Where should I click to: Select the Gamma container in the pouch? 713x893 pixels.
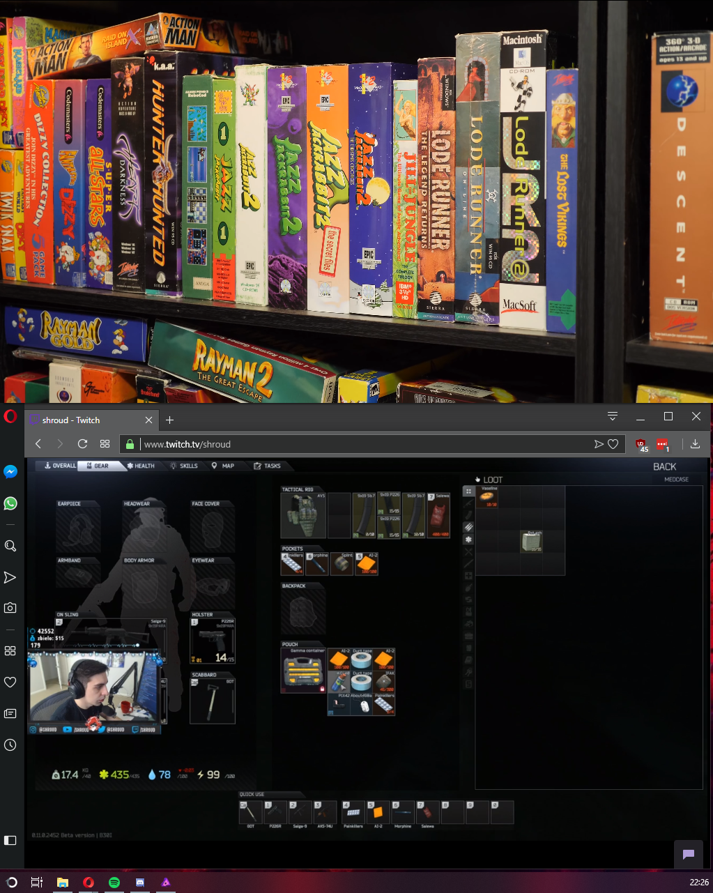(303, 669)
